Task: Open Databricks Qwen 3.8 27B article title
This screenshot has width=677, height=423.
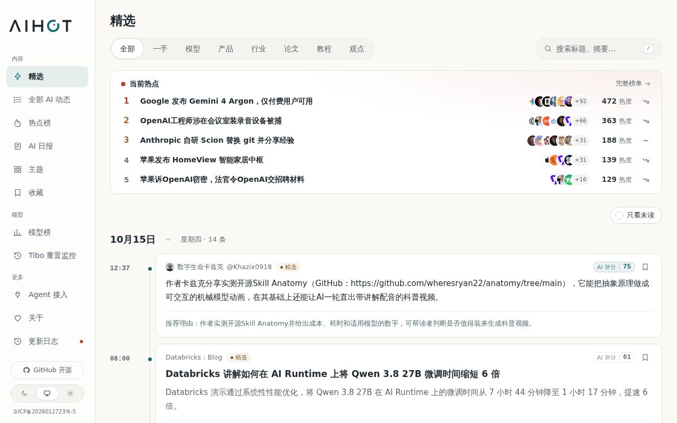Action: click(333, 374)
